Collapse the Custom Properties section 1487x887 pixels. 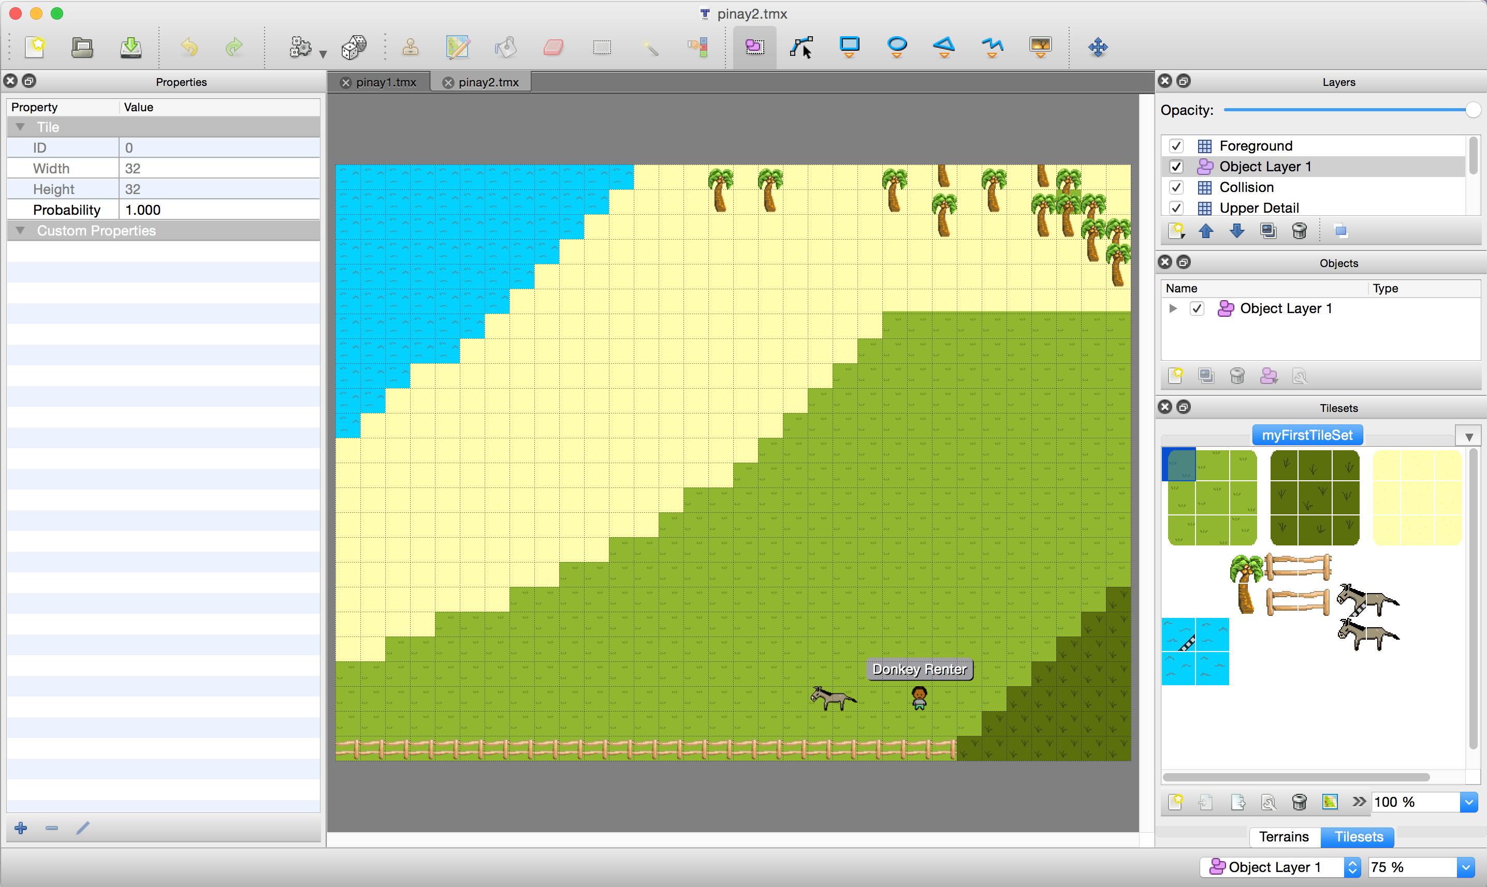coord(20,230)
